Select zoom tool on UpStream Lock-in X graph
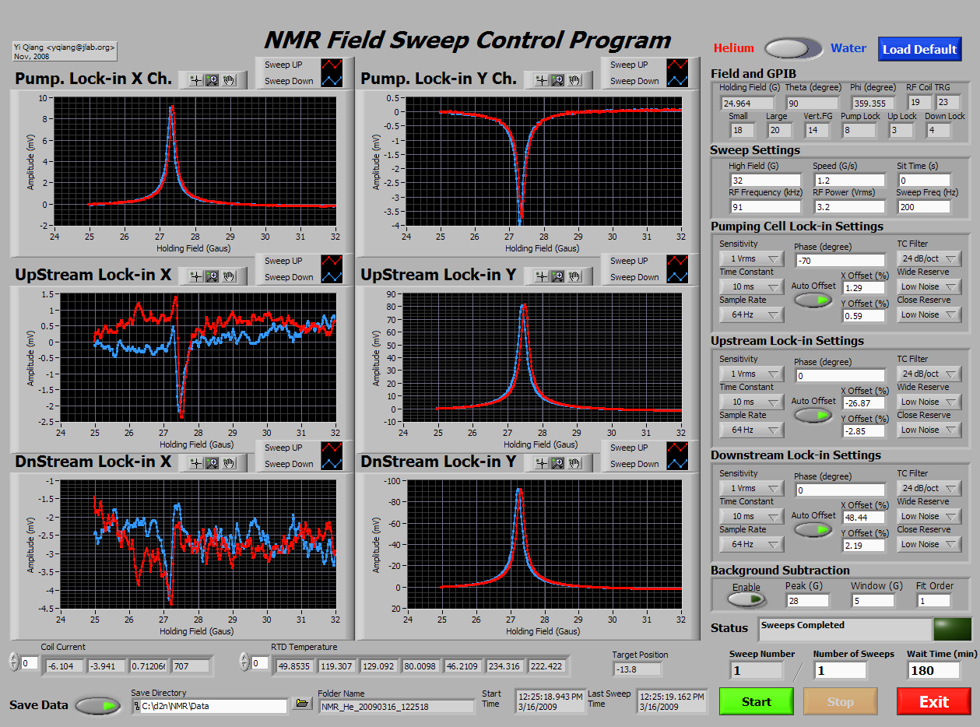 (212, 276)
